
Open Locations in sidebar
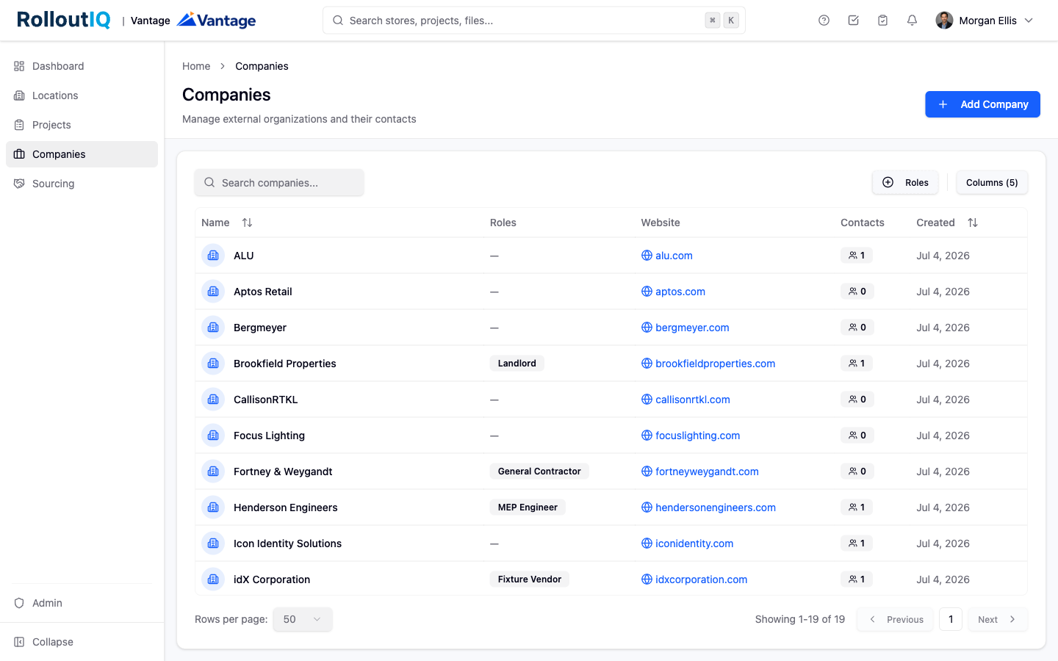pyautogui.click(x=82, y=95)
